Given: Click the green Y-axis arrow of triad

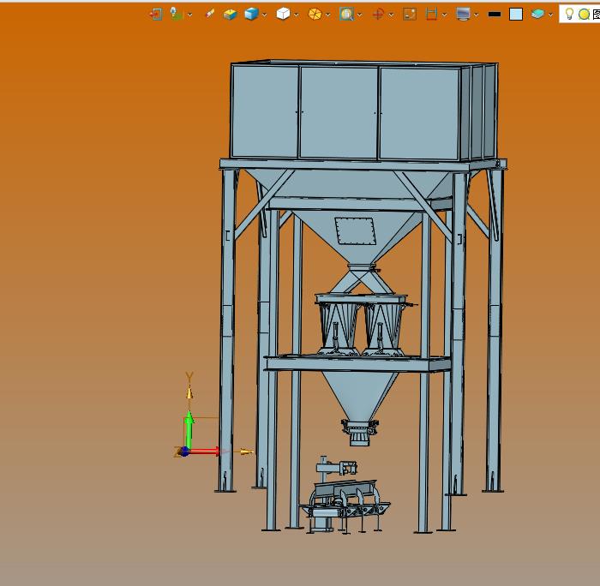Looking at the screenshot, I should point(189,429).
